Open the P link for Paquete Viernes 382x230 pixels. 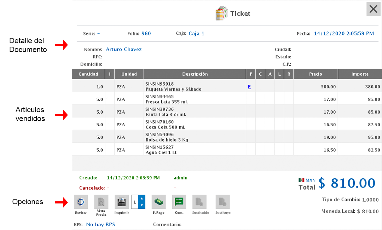[249, 87]
